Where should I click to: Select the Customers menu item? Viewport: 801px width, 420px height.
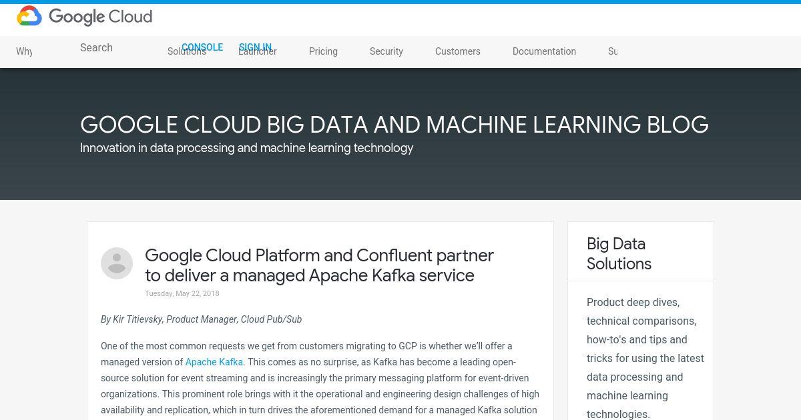pyautogui.click(x=458, y=51)
